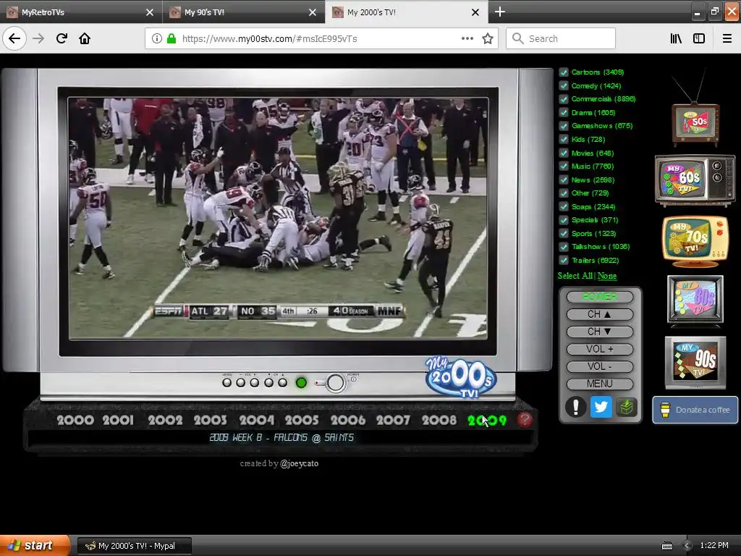Switch to the My 90s TV thumbnail
The height and width of the screenshot is (556, 741).
[695, 362]
